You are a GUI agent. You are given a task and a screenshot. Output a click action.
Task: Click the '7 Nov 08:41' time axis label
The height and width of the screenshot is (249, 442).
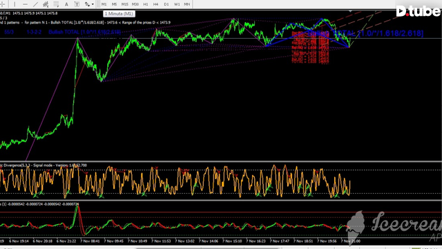coord(90,241)
